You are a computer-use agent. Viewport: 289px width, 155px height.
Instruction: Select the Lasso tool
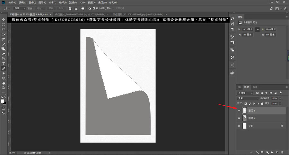click(x=4, y=29)
